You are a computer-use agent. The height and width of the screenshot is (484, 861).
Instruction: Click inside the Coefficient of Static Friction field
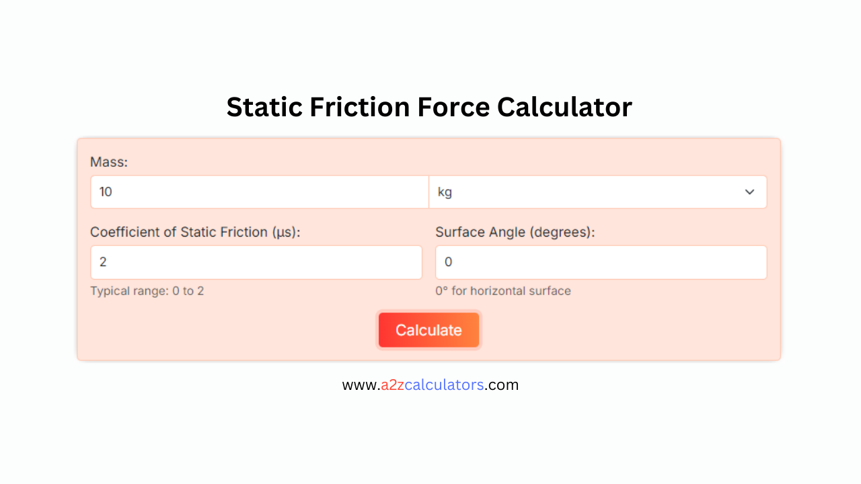(x=256, y=262)
